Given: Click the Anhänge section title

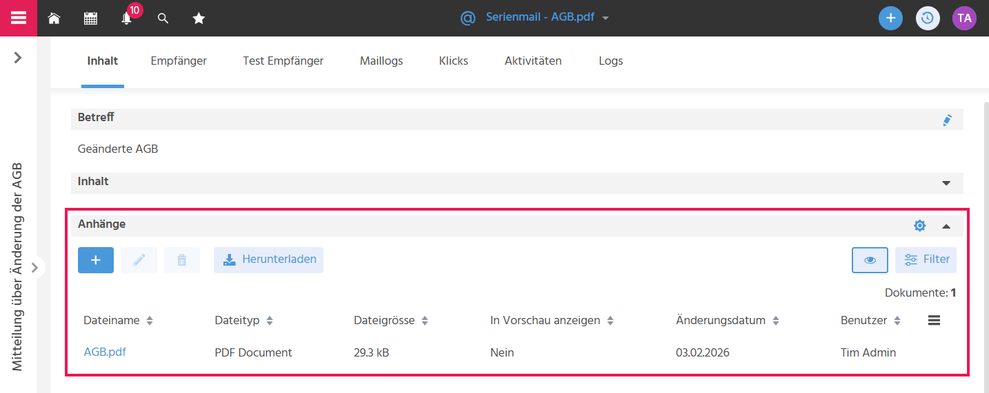Looking at the screenshot, I should (x=101, y=224).
